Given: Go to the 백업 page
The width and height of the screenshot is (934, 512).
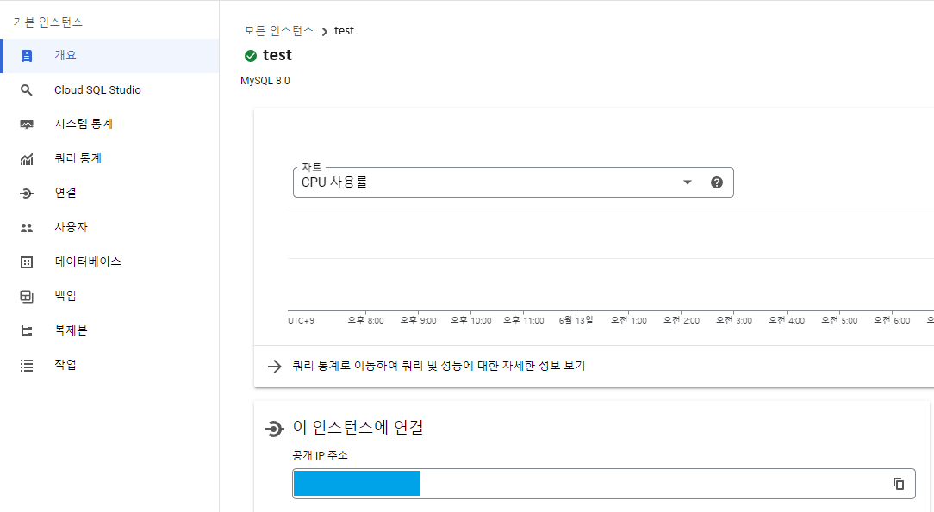Looking at the screenshot, I should tap(109, 296).
